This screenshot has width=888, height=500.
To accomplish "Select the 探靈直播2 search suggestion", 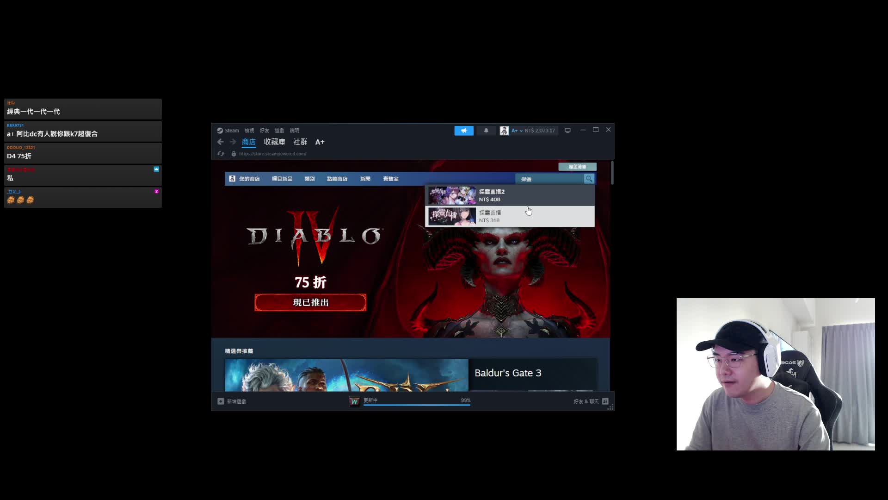I will [x=510, y=195].
